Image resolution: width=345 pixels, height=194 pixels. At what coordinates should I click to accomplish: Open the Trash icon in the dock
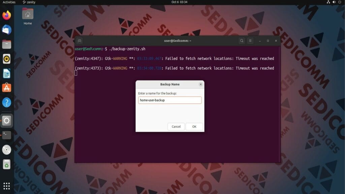coord(6,164)
